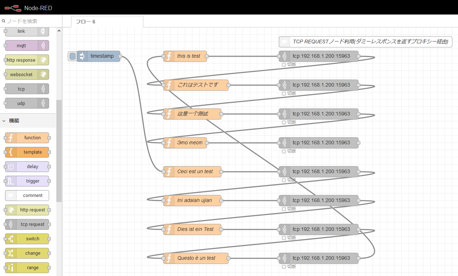458x276 pixels.
Task: Select the function palette node
Action: [27, 138]
